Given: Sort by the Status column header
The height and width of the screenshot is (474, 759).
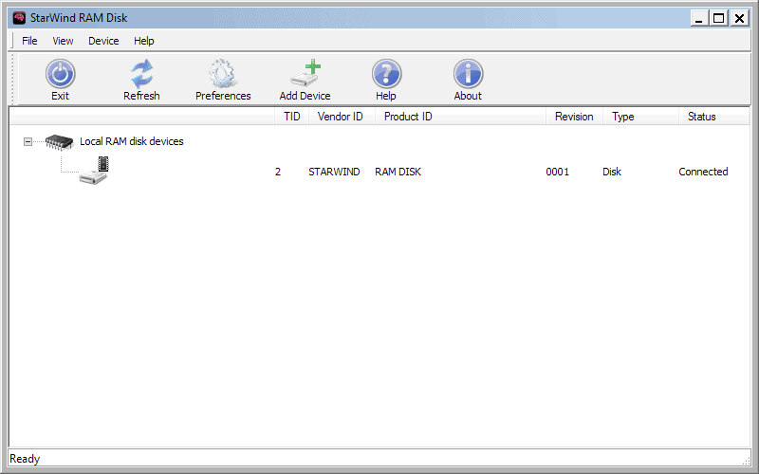Looking at the screenshot, I should pos(714,117).
